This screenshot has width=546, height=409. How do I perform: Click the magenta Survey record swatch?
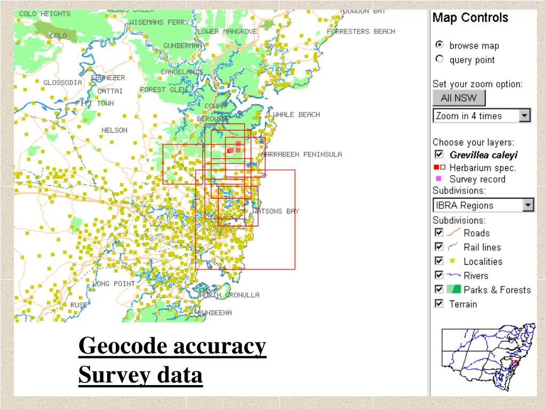(x=439, y=179)
